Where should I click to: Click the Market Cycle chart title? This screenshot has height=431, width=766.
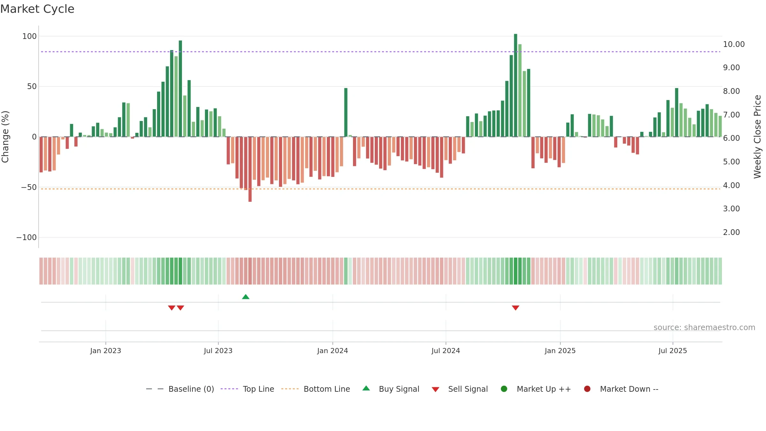37,9
